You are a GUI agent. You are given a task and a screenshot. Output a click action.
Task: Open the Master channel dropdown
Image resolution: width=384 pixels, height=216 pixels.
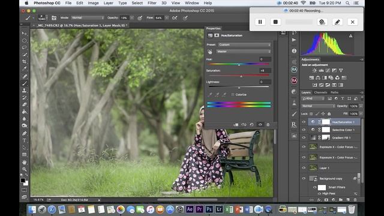pyautogui.click(x=244, y=52)
